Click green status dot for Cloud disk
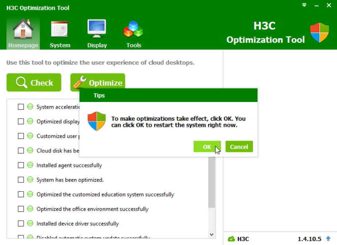 (x=30, y=150)
